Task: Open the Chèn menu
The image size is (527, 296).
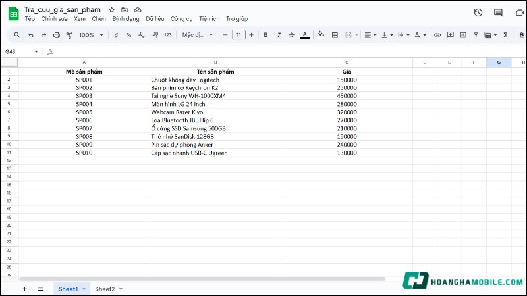Action: click(x=99, y=19)
